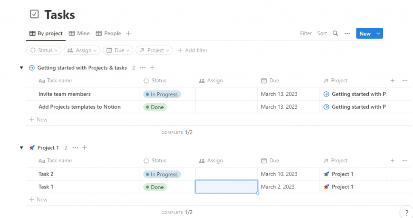The height and width of the screenshot is (218, 413).
Task: Click the Done status tag for Task 1
Action: point(155,187)
